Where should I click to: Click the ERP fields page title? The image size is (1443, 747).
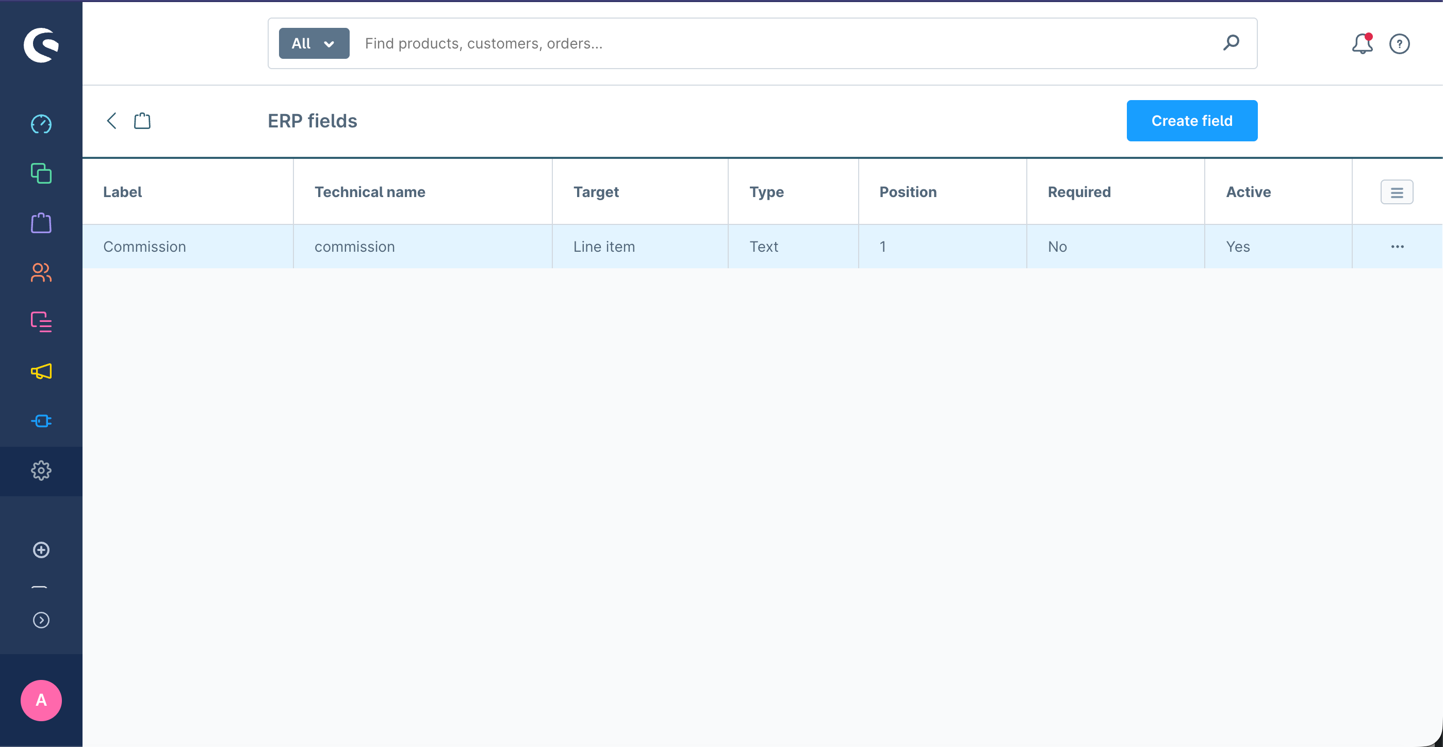312,121
